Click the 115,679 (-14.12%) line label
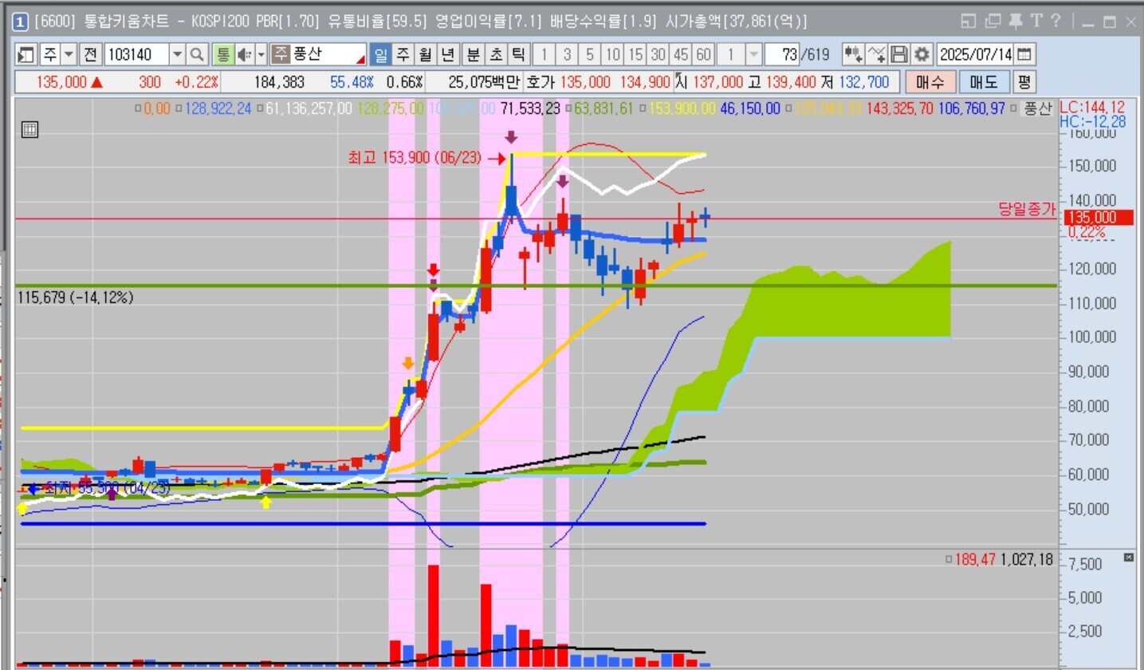The width and height of the screenshot is (1144, 670). point(76,298)
